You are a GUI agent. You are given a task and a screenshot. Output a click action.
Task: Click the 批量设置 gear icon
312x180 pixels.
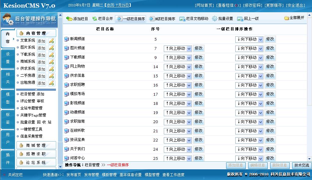click(215, 19)
